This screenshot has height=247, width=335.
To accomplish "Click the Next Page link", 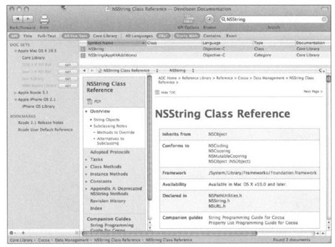I will pyautogui.click(x=313, y=92).
